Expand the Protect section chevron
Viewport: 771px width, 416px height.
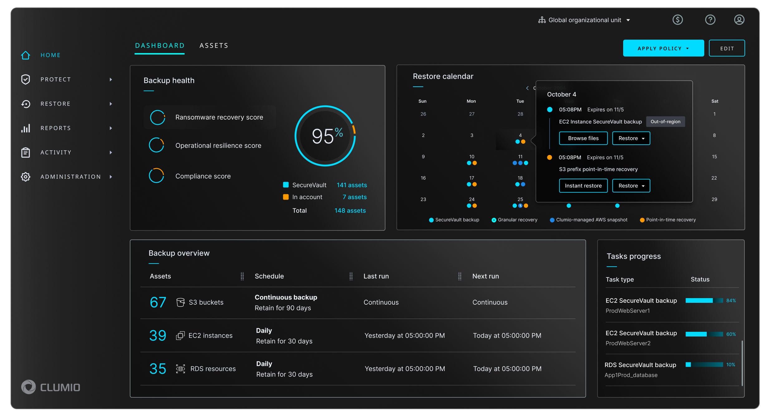click(111, 79)
